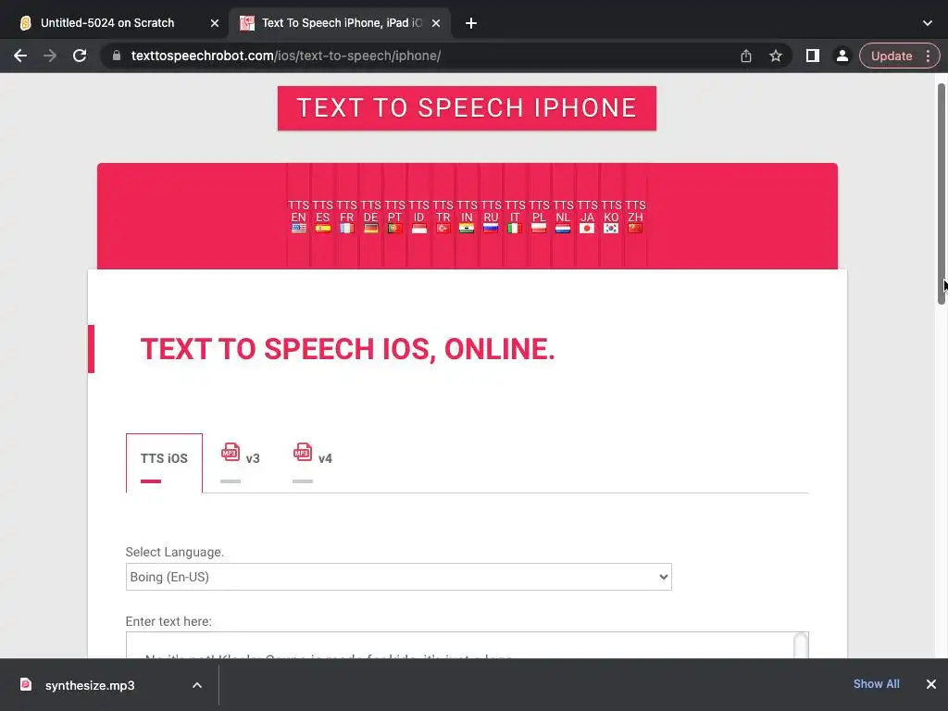Choose TTS ID with Indonesian flag

[419, 217]
